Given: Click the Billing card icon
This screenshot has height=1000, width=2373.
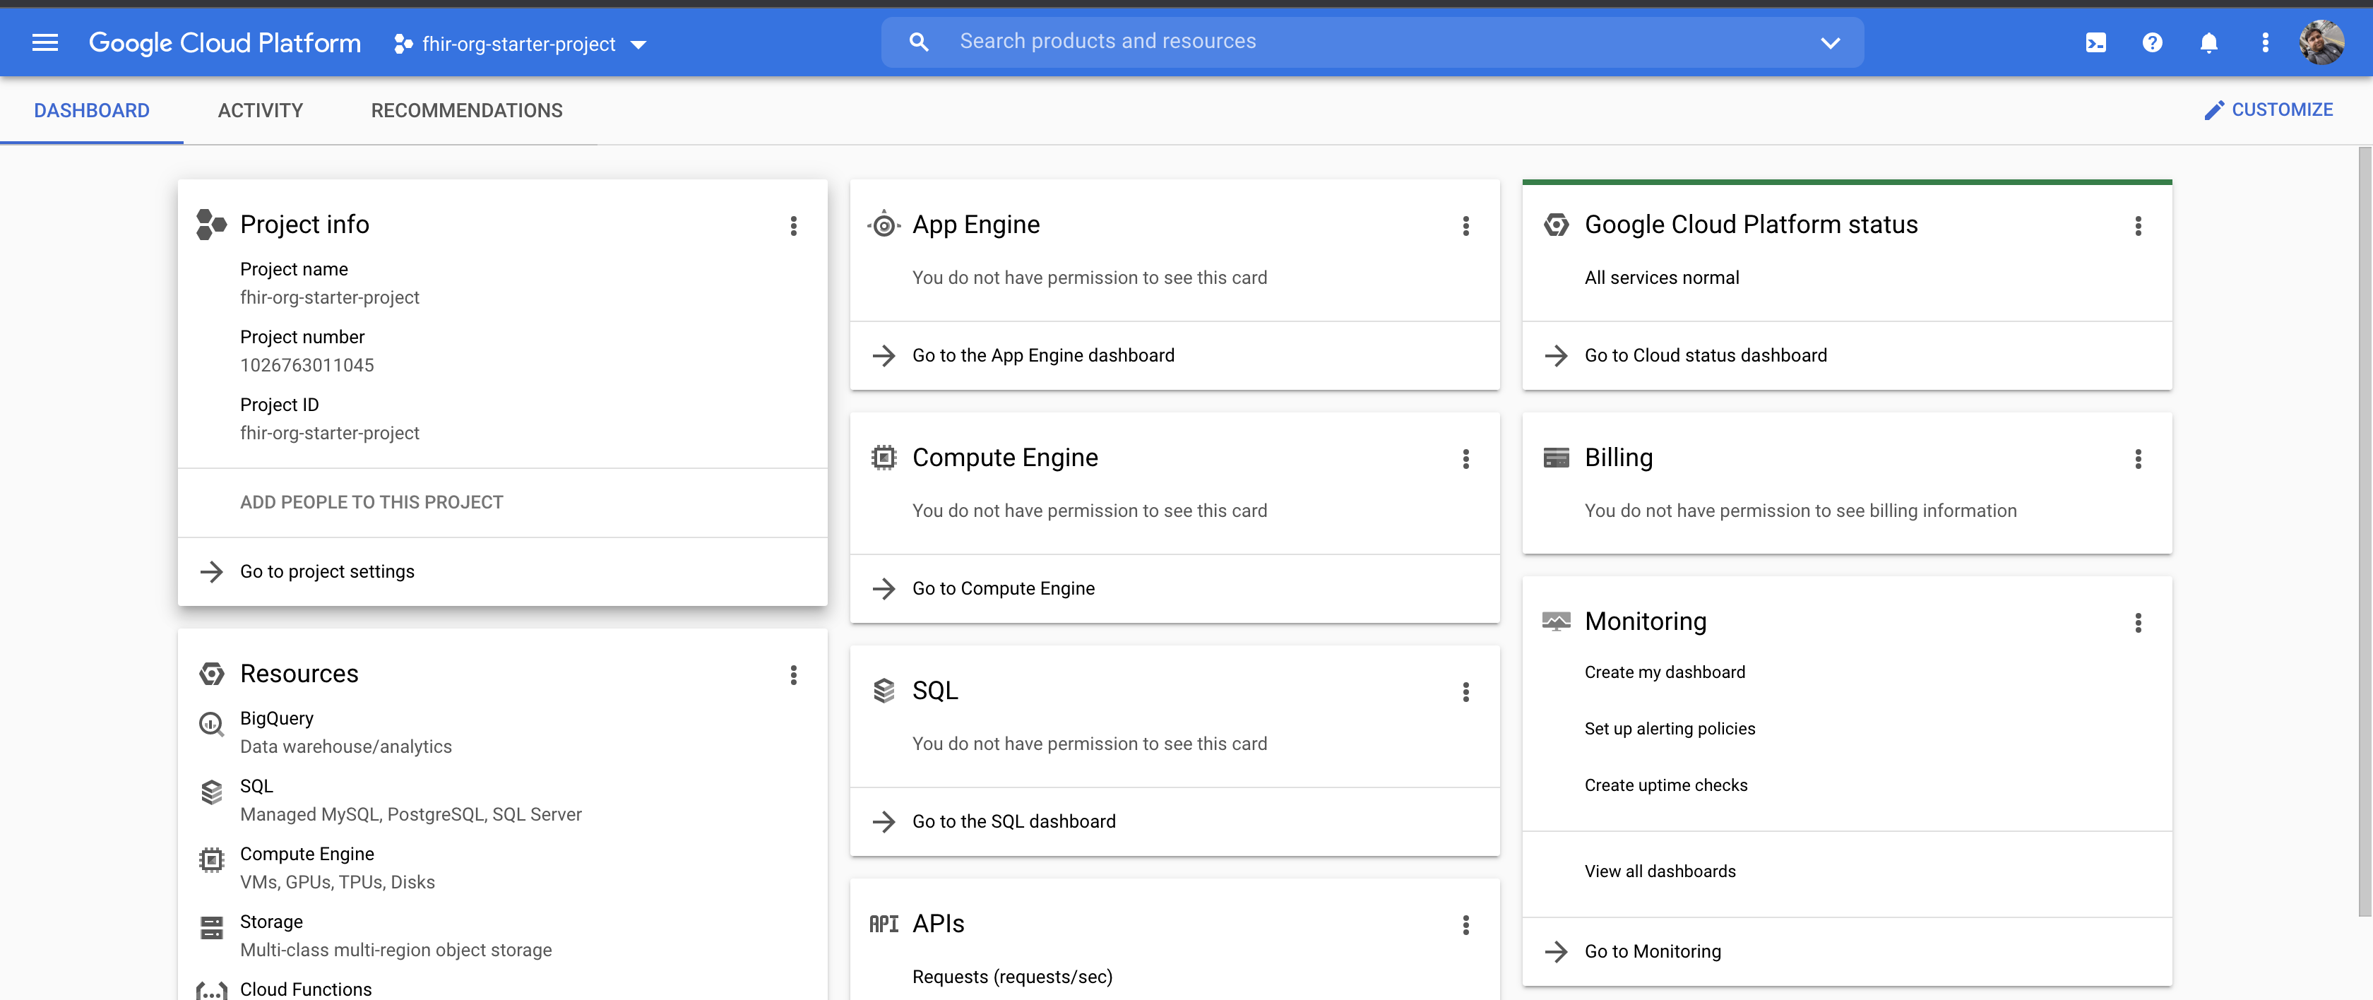Looking at the screenshot, I should (1556, 457).
